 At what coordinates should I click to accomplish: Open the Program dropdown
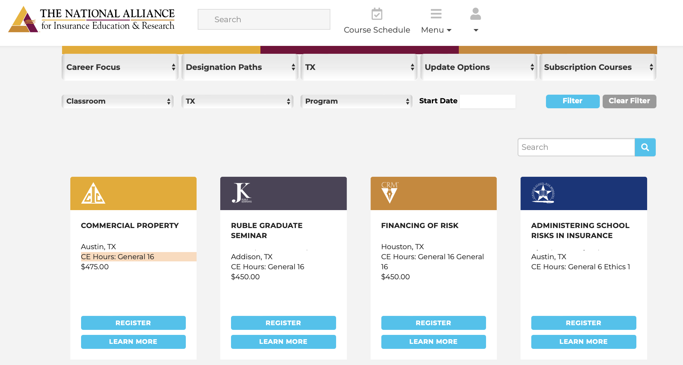tap(357, 101)
